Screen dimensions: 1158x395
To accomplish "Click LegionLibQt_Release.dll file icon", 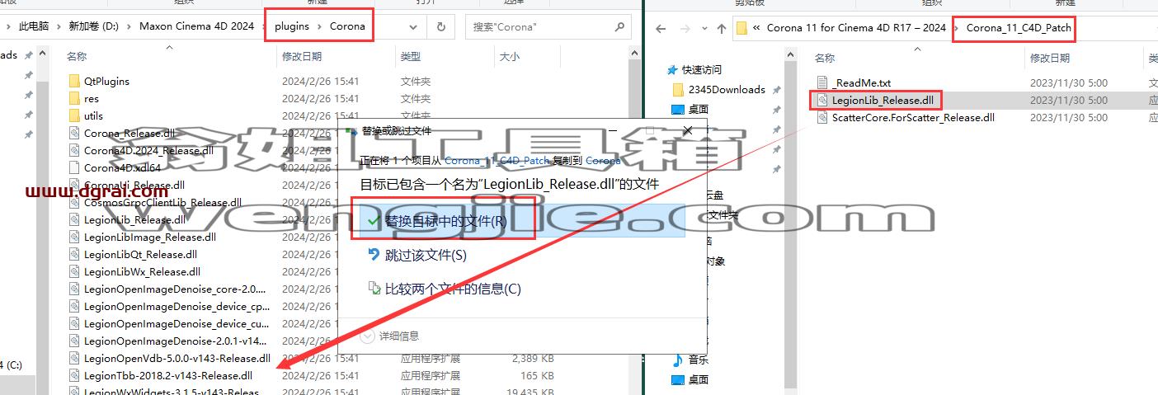I will click(74, 254).
